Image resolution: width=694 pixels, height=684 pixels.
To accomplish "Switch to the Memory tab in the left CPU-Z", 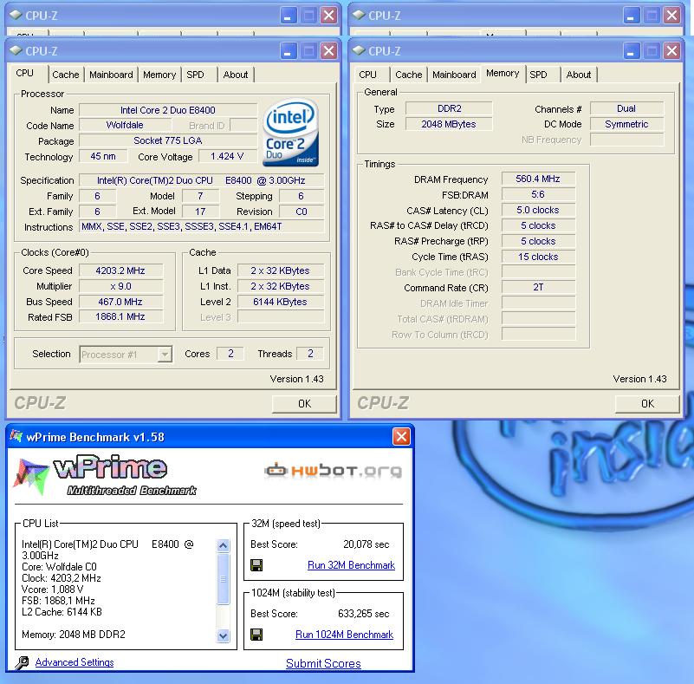I will (x=159, y=75).
